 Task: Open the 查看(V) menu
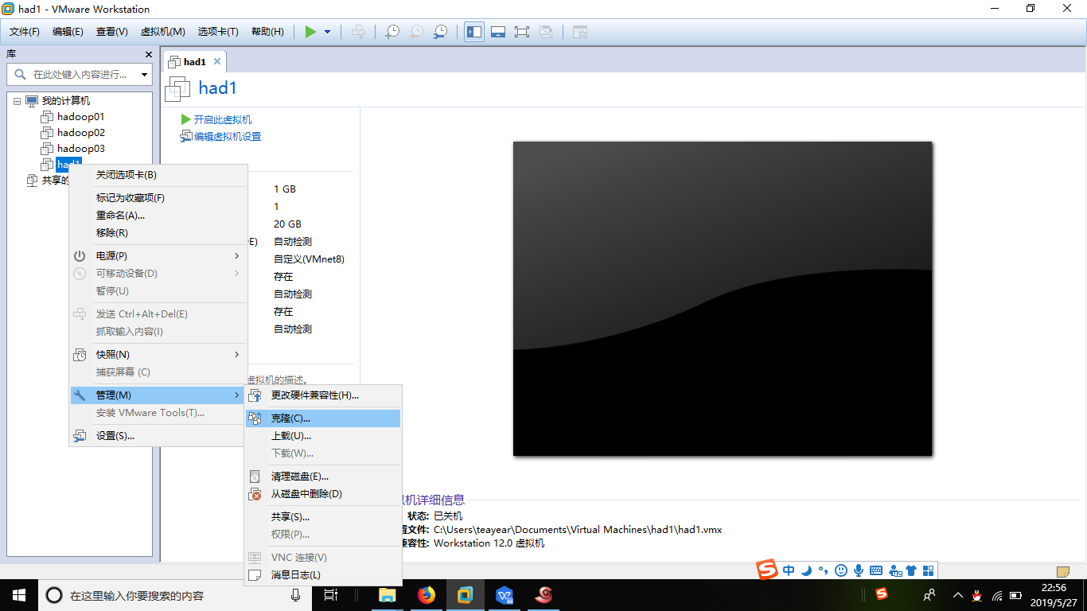pyautogui.click(x=111, y=32)
